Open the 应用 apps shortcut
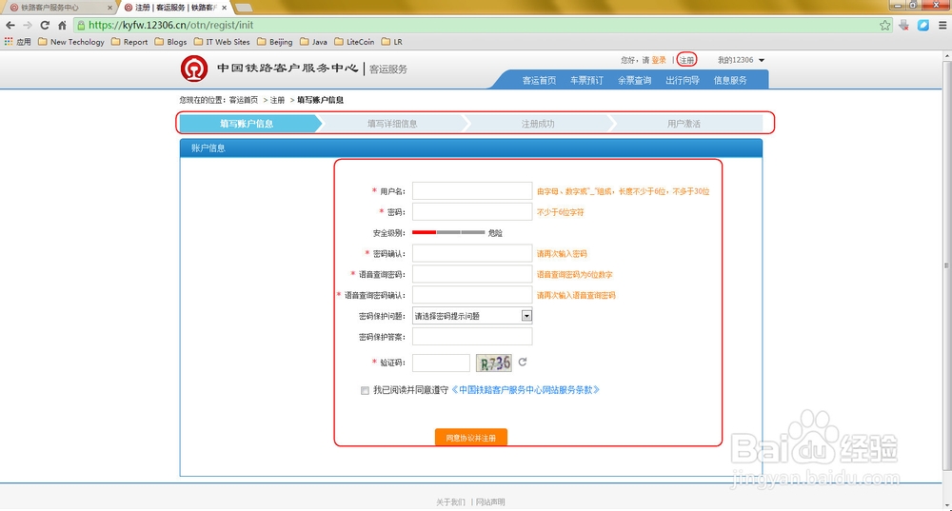The image size is (952, 511). [17, 42]
